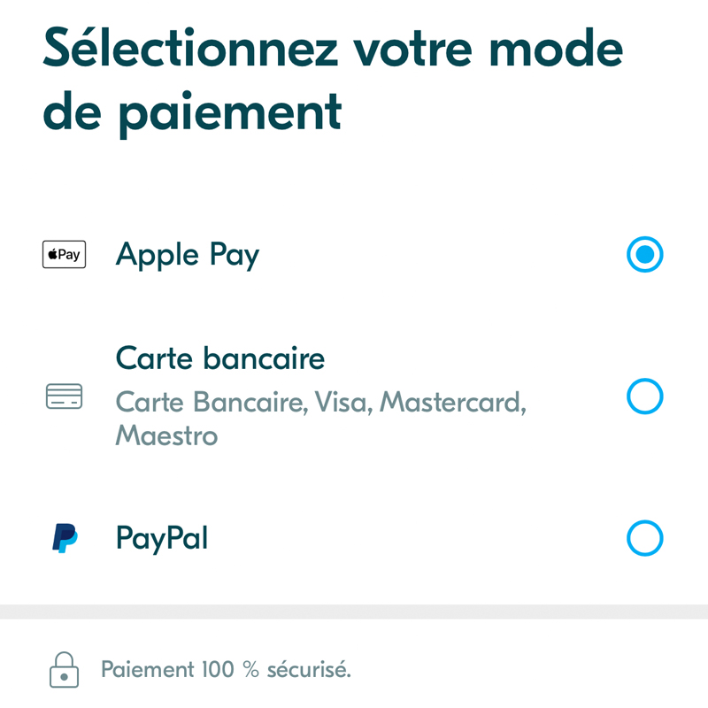The height and width of the screenshot is (708, 708).
Task: Click the credit card icon
Action: (64, 396)
